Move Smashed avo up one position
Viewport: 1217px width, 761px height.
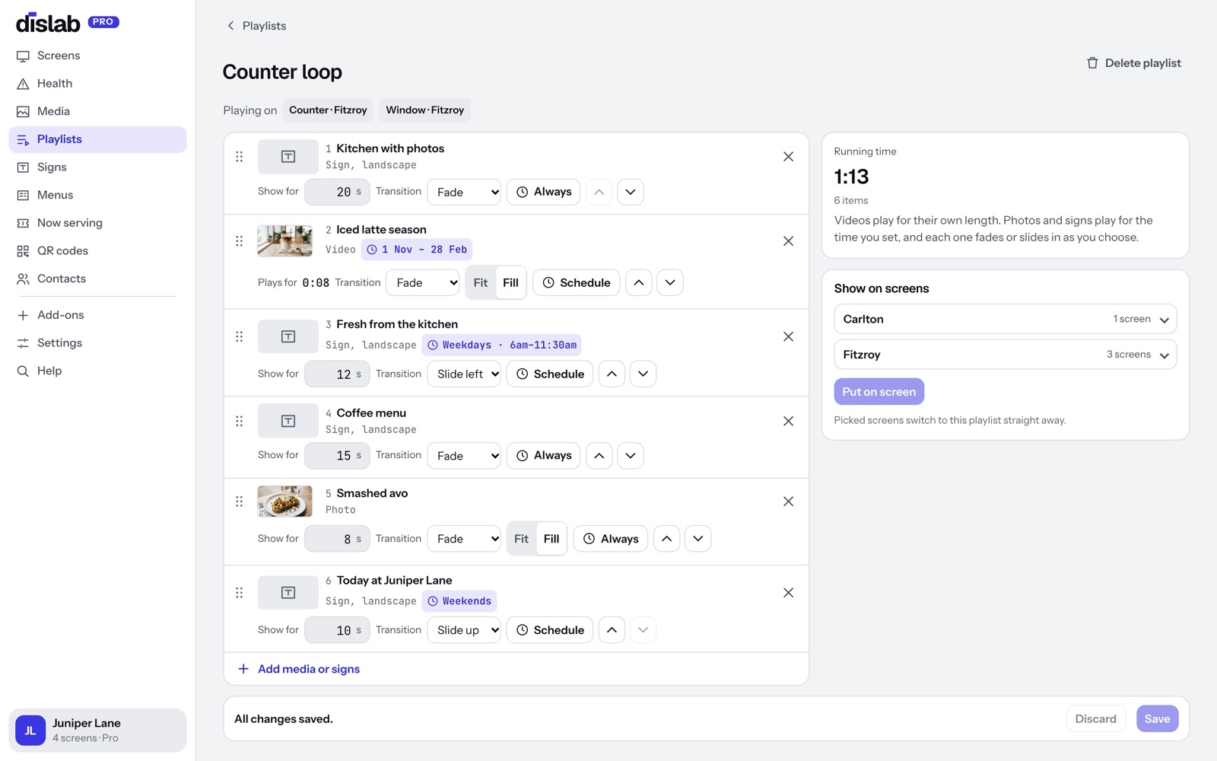pyautogui.click(x=666, y=539)
